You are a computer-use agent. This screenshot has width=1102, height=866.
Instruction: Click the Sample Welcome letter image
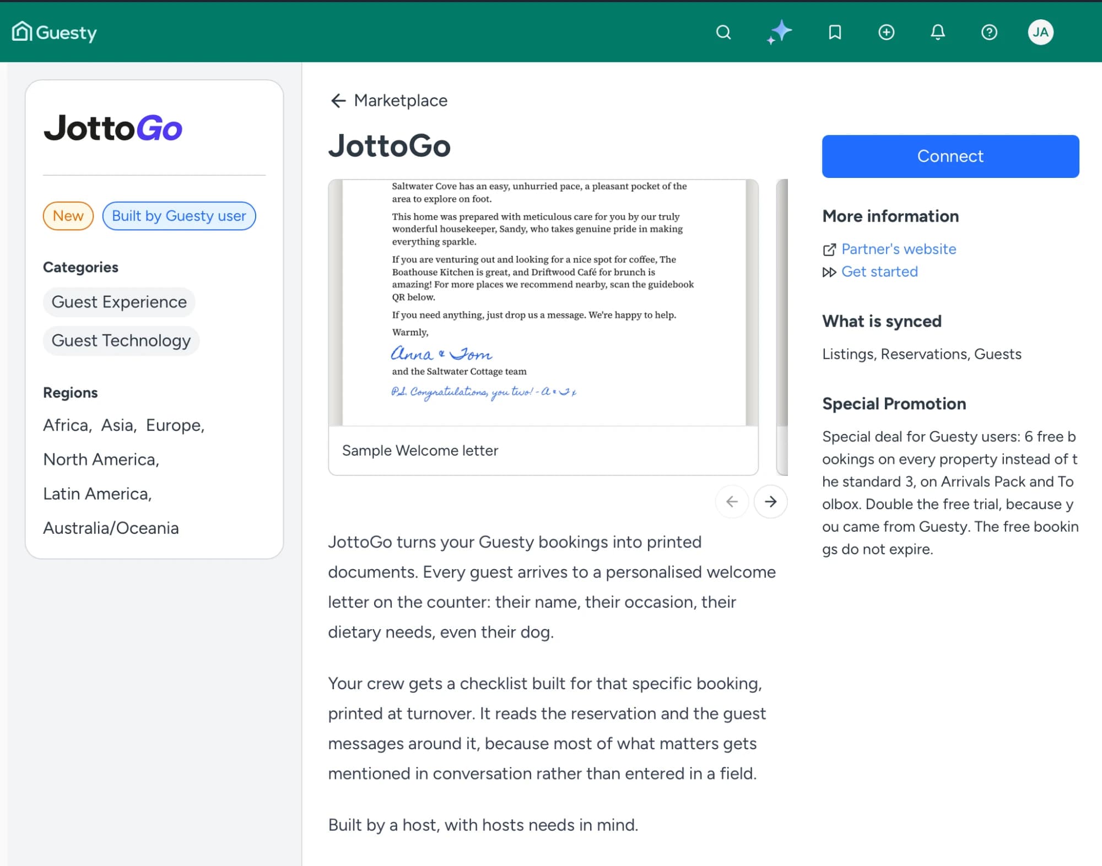(543, 302)
